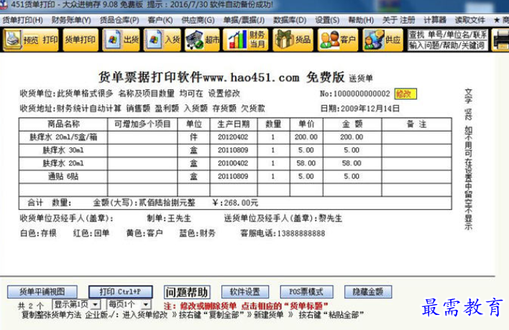Click the 预览 打印 toolbar icon
The width and height of the screenshot is (509, 330).
[x=31, y=40]
